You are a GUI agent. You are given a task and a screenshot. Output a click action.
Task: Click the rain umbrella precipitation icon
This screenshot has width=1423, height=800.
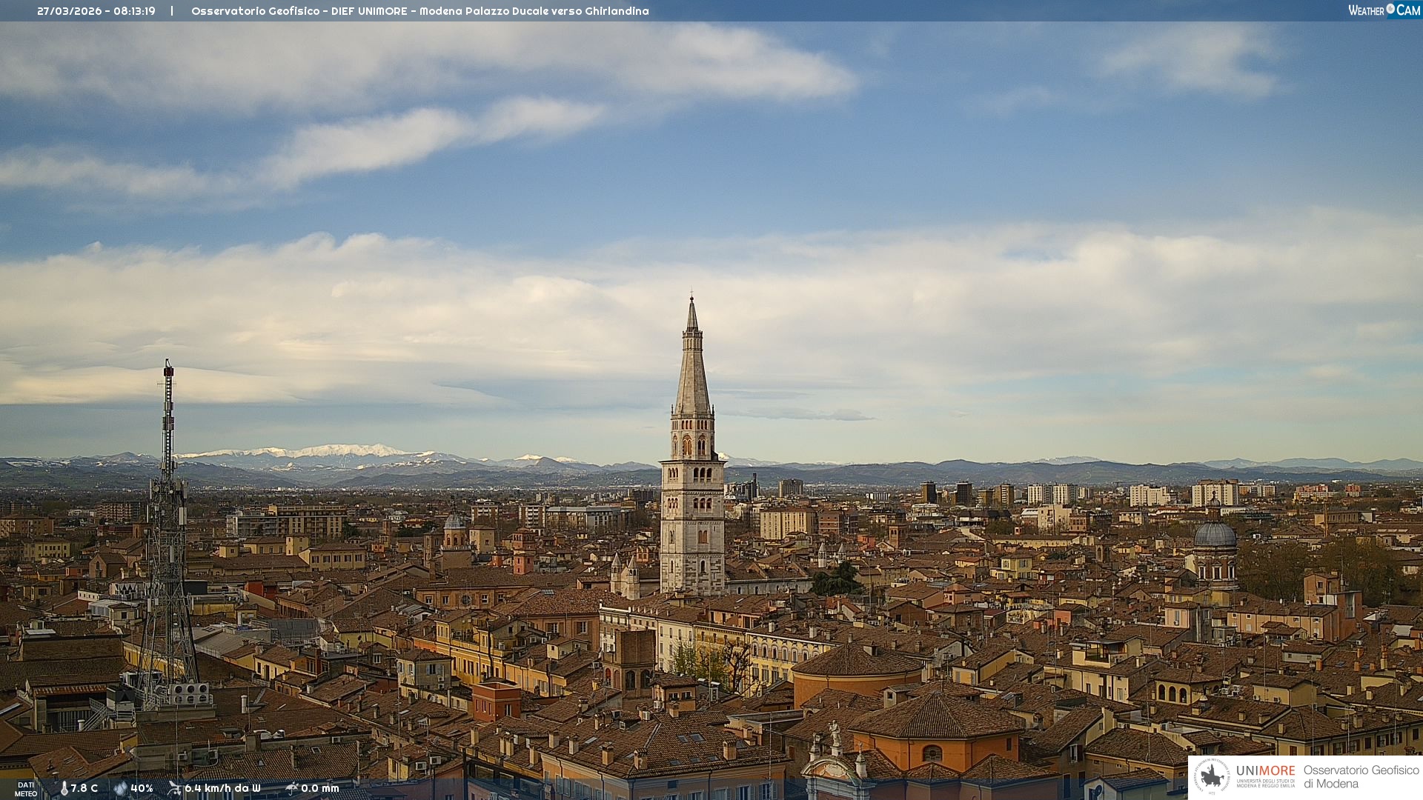pos(291,788)
